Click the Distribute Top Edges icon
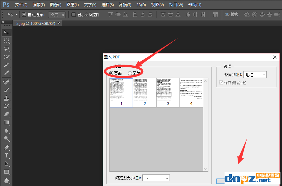Viewport: 282px width, 186px height. coord(163,14)
